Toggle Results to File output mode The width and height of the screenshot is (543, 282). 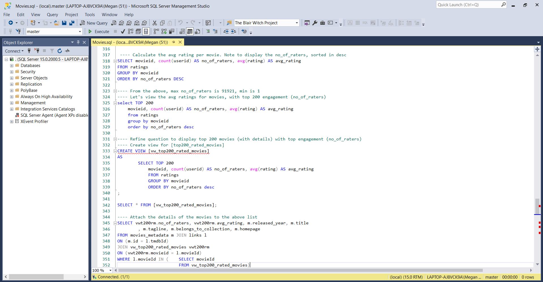(197, 31)
